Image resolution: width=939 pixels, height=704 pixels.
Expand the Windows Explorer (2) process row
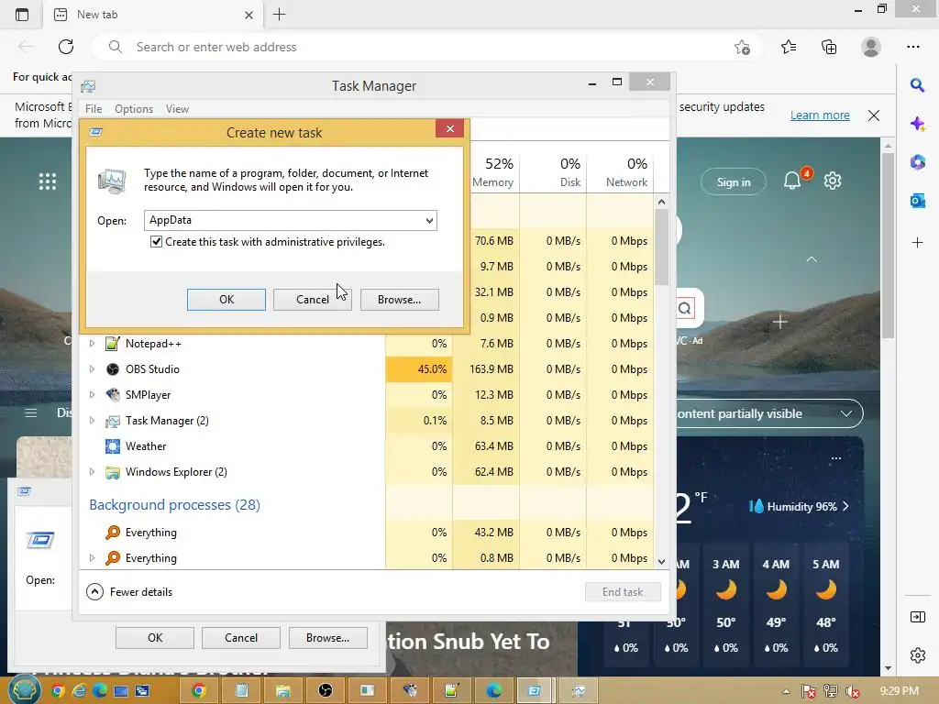[92, 472]
